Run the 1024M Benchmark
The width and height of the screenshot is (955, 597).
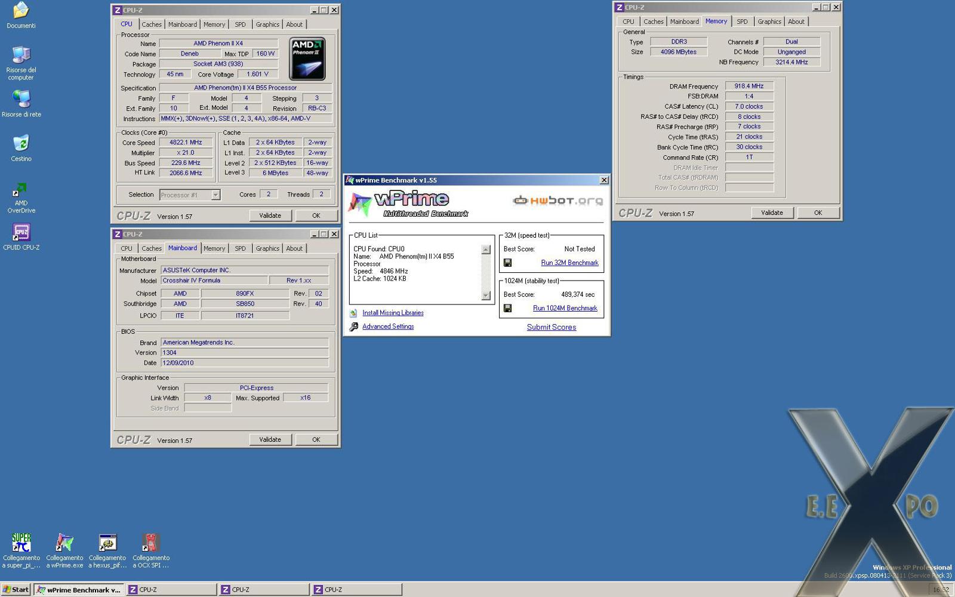(565, 308)
